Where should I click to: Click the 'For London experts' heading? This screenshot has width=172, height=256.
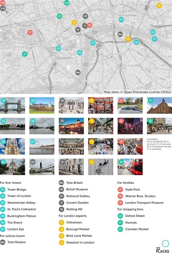(73, 216)
